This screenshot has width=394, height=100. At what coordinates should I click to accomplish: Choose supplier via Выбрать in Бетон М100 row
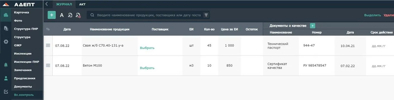[147, 68]
